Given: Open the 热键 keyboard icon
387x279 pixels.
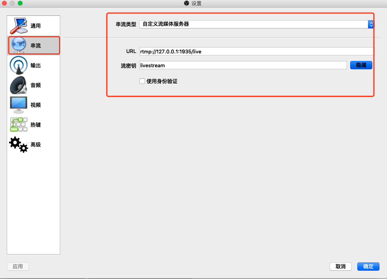Looking at the screenshot, I should [19, 125].
